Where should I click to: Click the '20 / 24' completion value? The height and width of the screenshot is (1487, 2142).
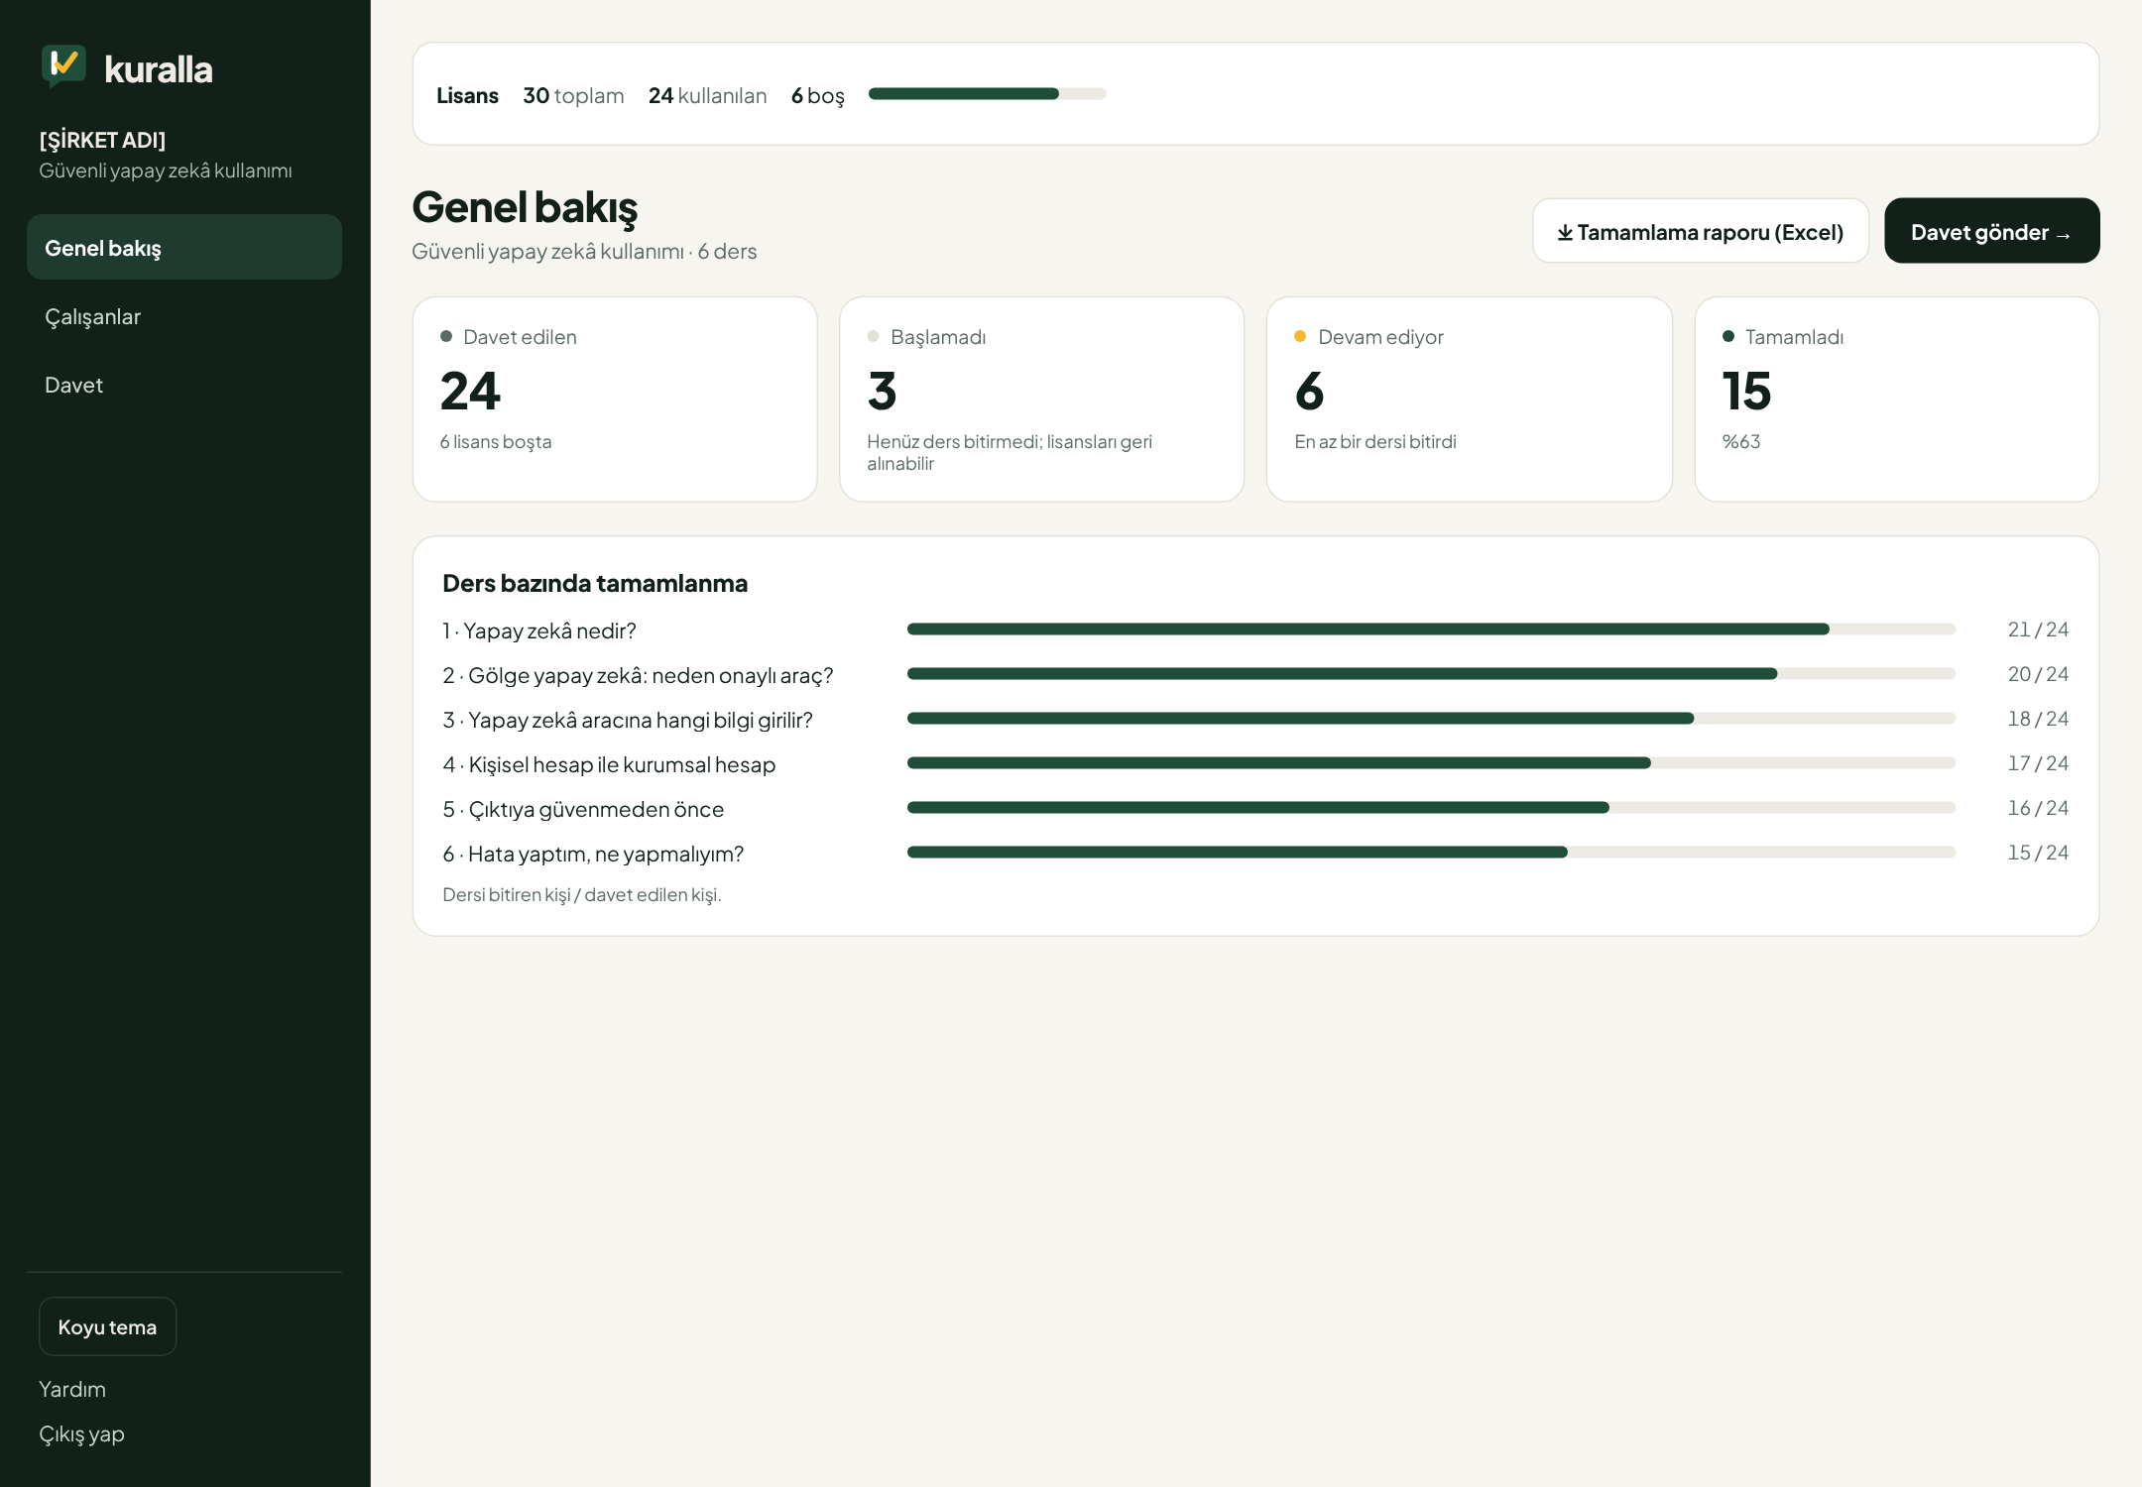(x=2038, y=674)
